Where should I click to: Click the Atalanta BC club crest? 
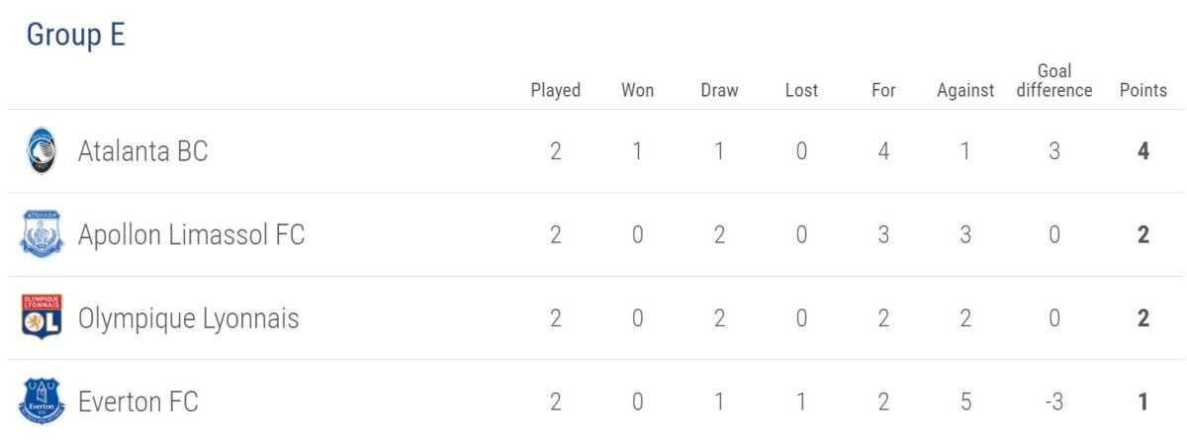pos(42,151)
